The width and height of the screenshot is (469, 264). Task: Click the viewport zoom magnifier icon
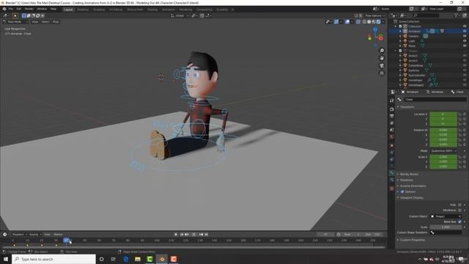pos(382,51)
